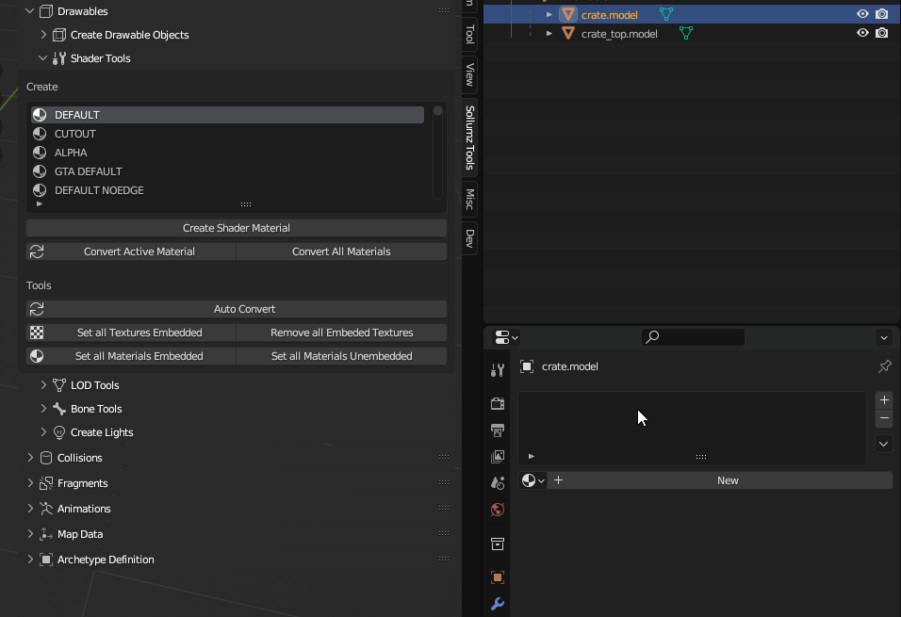Switch to the Misc sidebar tab
Viewport: 901px width, 617px height.
point(469,199)
